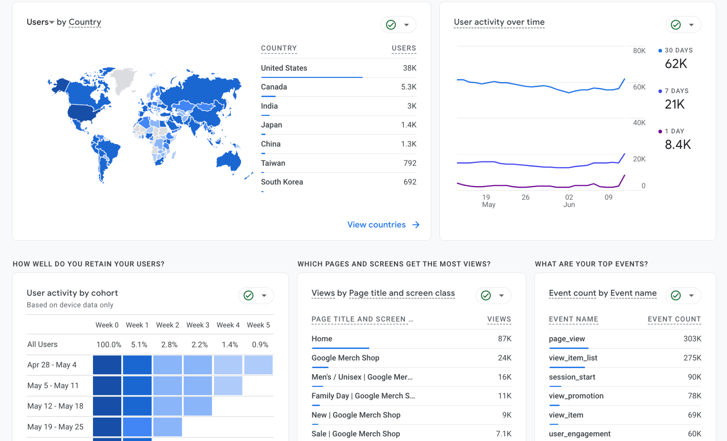Expand the options dropdown on User activity over time card

coord(691,25)
